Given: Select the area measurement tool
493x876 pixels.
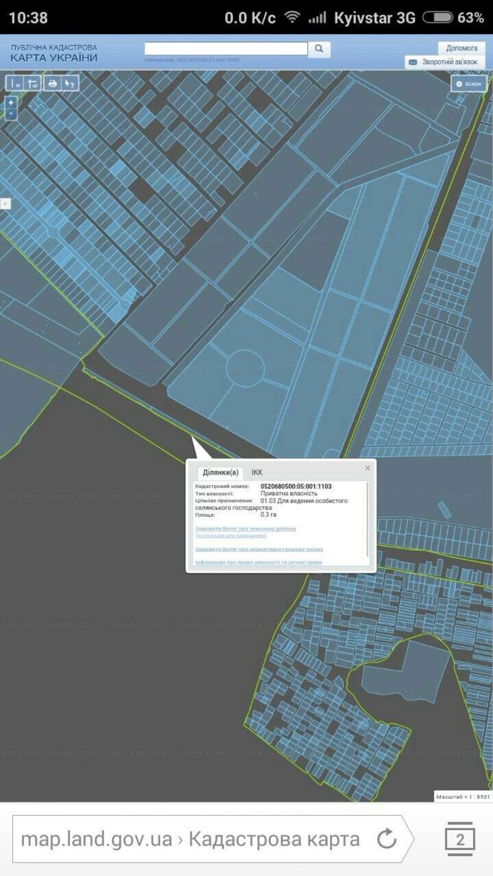Looking at the screenshot, I should click(x=33, y=83).
